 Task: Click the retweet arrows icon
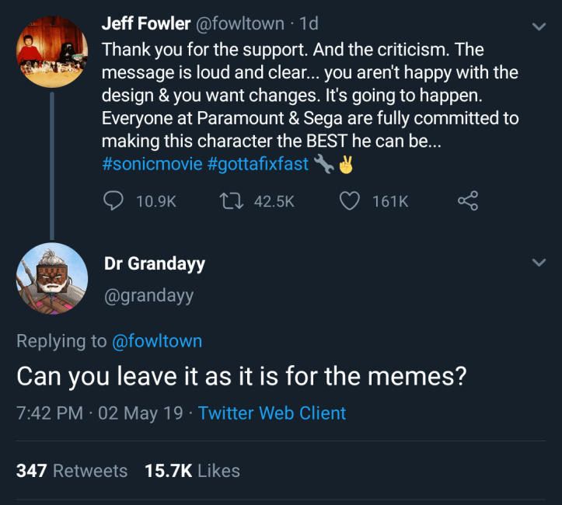pos(232,200)
